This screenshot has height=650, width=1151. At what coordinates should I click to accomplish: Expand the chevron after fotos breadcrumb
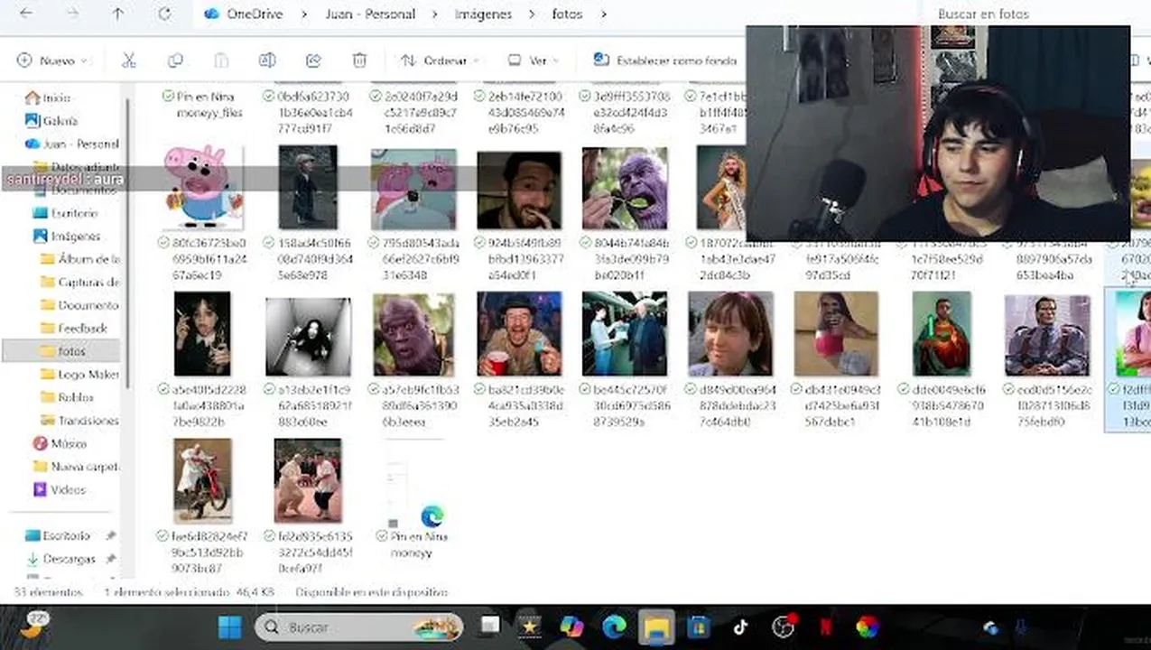[x=603, y=14]
